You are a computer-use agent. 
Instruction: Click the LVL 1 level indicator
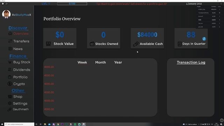46,4
